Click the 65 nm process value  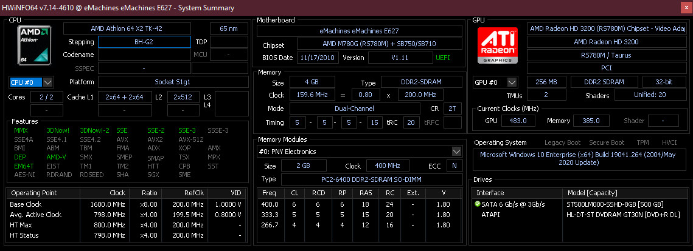[x=229, y=28]
